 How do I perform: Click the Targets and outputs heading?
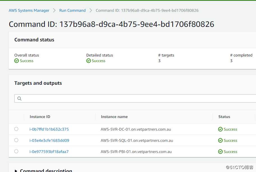tap(38, 83)
